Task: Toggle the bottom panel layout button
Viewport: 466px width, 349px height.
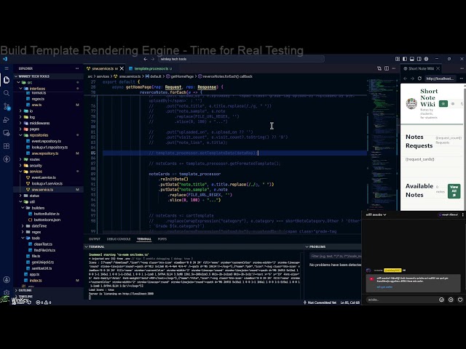Action: [x=412, y=59]
